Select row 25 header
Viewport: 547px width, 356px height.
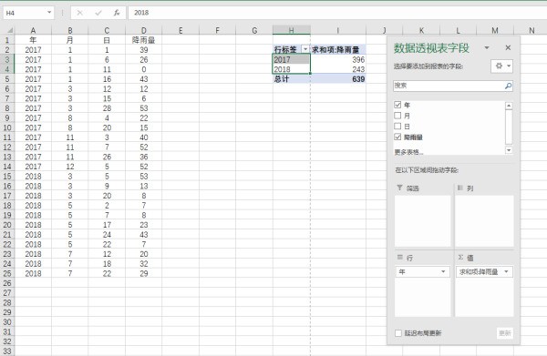click(7, 273)
